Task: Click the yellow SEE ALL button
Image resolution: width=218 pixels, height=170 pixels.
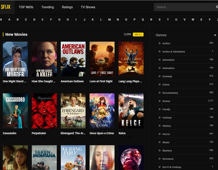Action: tap(138, 35)
